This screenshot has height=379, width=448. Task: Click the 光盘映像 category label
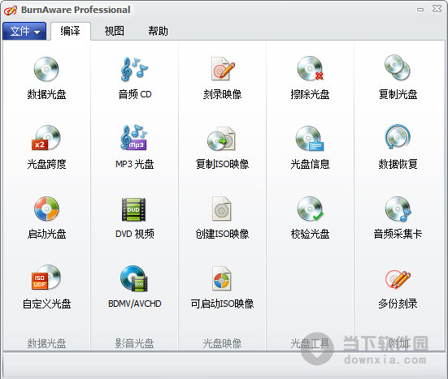coord(222,343)
